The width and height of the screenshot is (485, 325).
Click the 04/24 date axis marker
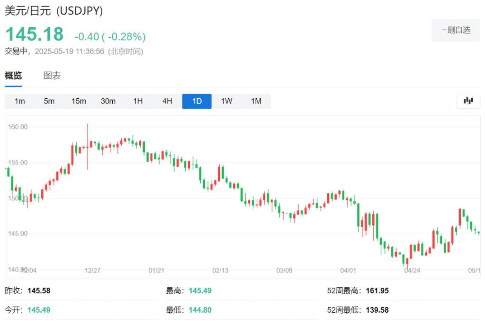click(x=412, y=270)
